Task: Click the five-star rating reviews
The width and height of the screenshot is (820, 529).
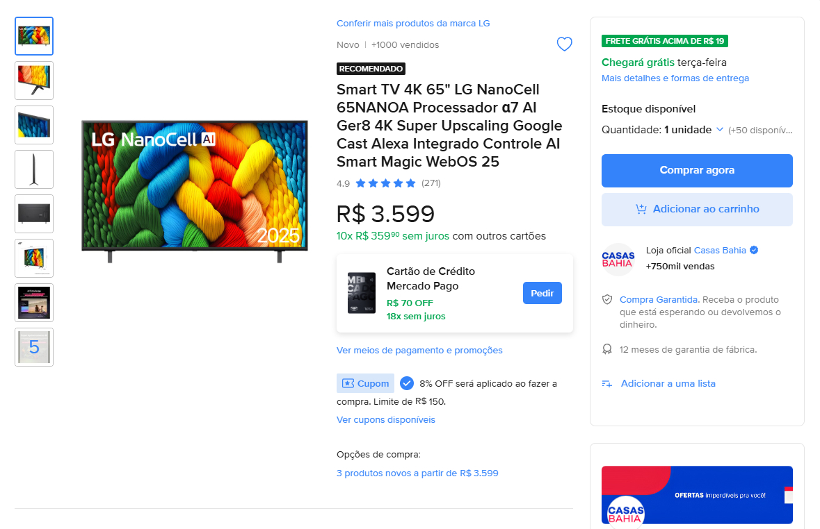Action: coord(385,183)
